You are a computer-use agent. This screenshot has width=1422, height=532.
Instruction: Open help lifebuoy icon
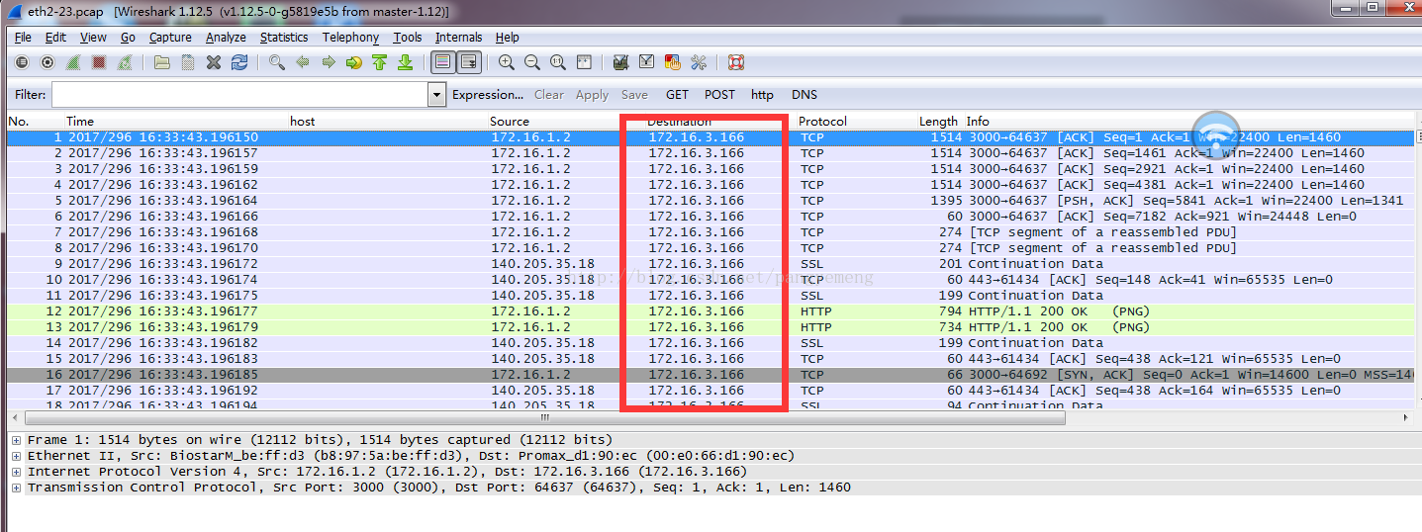click(x=736, y=62)
